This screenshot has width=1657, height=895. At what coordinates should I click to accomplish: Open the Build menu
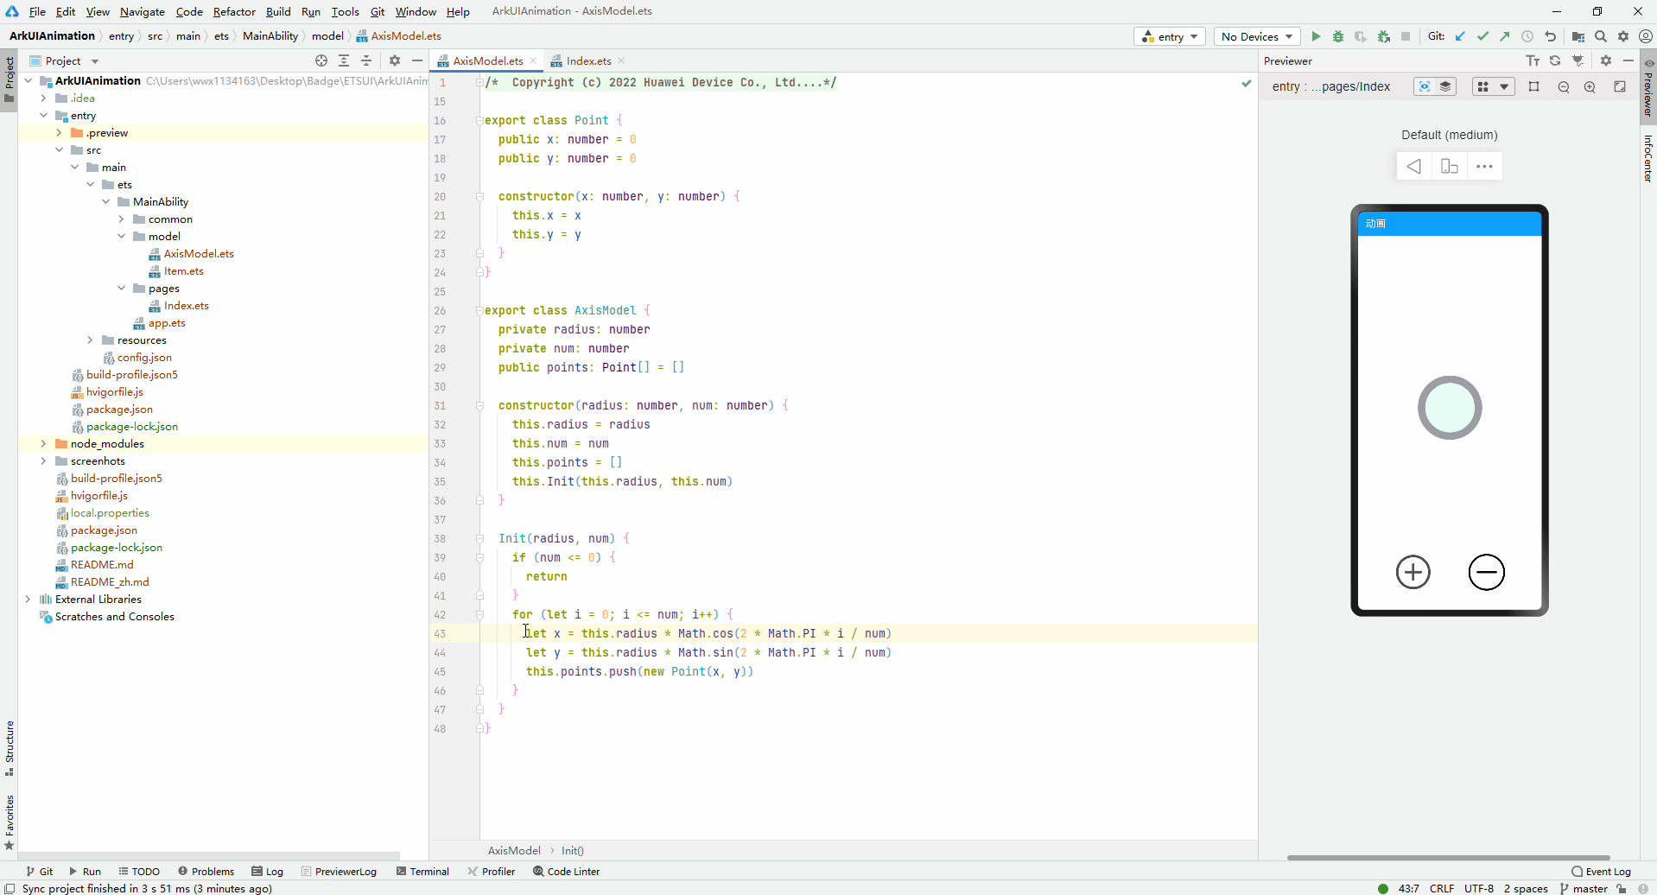278,11
